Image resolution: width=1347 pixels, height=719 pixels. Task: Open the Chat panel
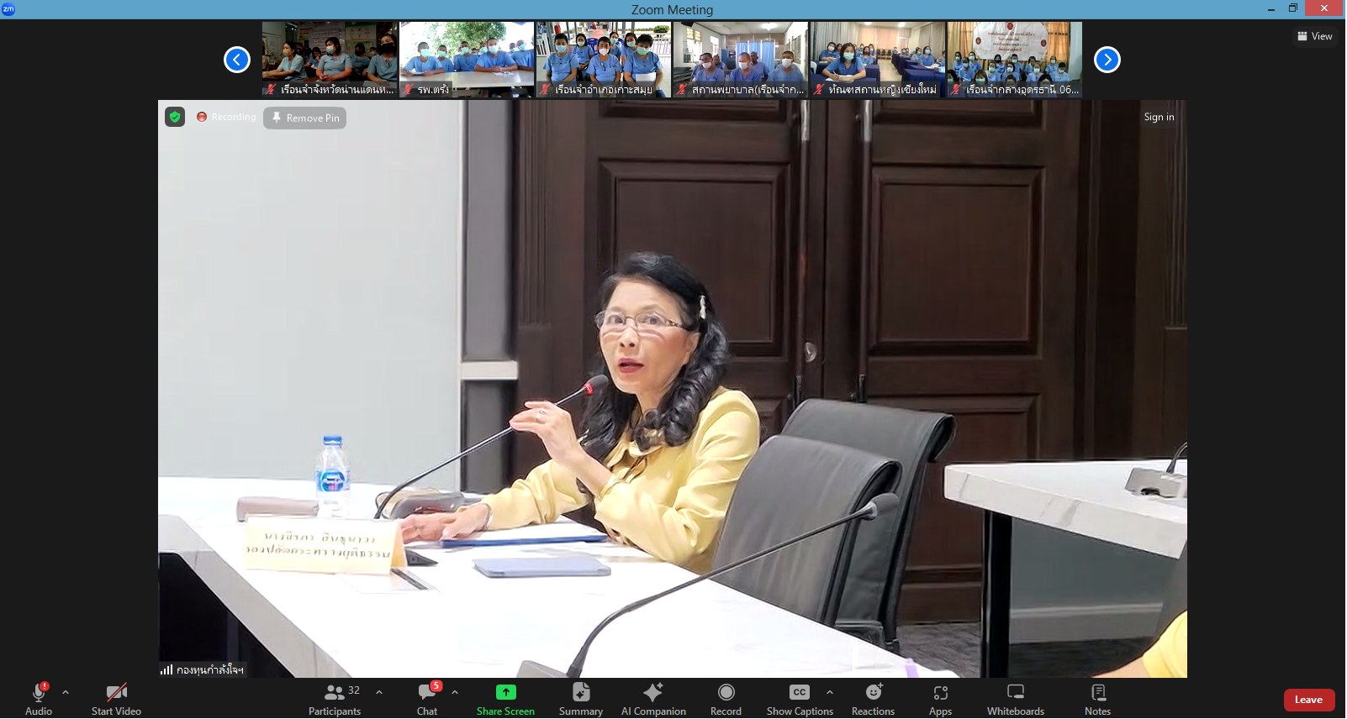pos(427,699)
